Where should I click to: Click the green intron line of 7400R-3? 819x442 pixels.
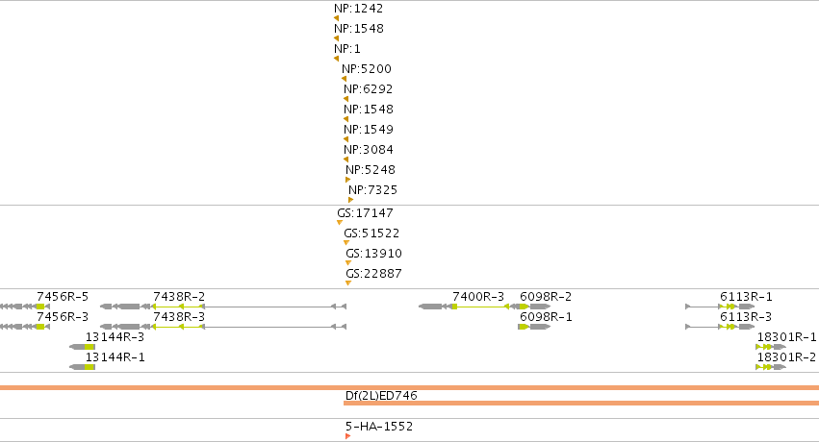[480, 307]
